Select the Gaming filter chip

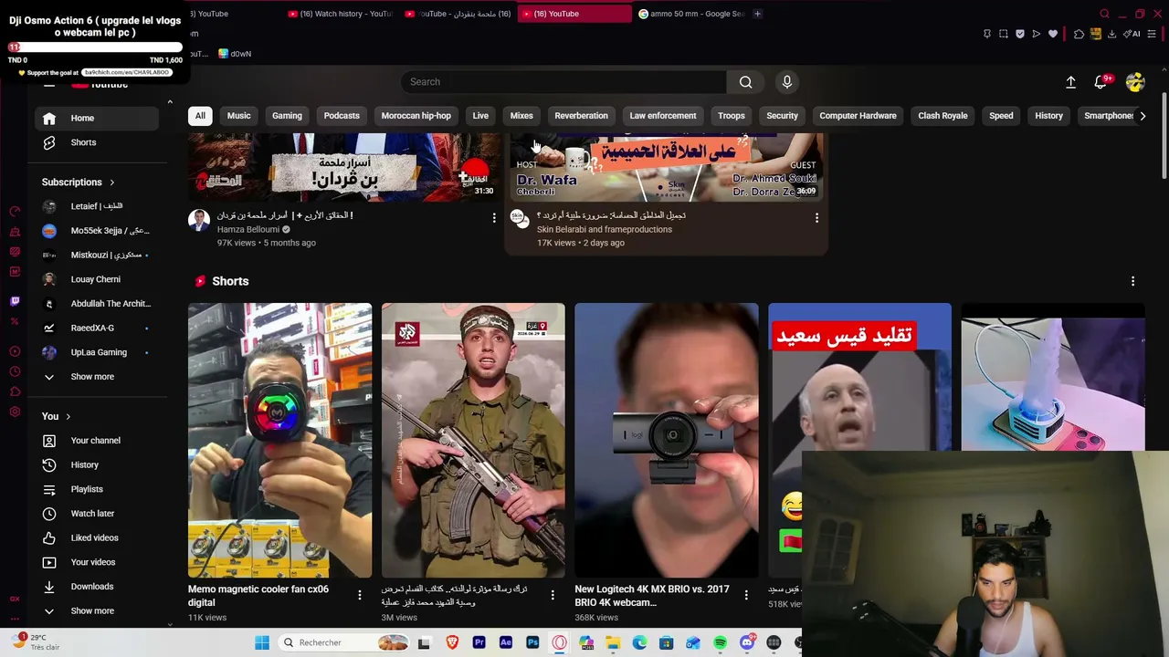pos(287,116)
